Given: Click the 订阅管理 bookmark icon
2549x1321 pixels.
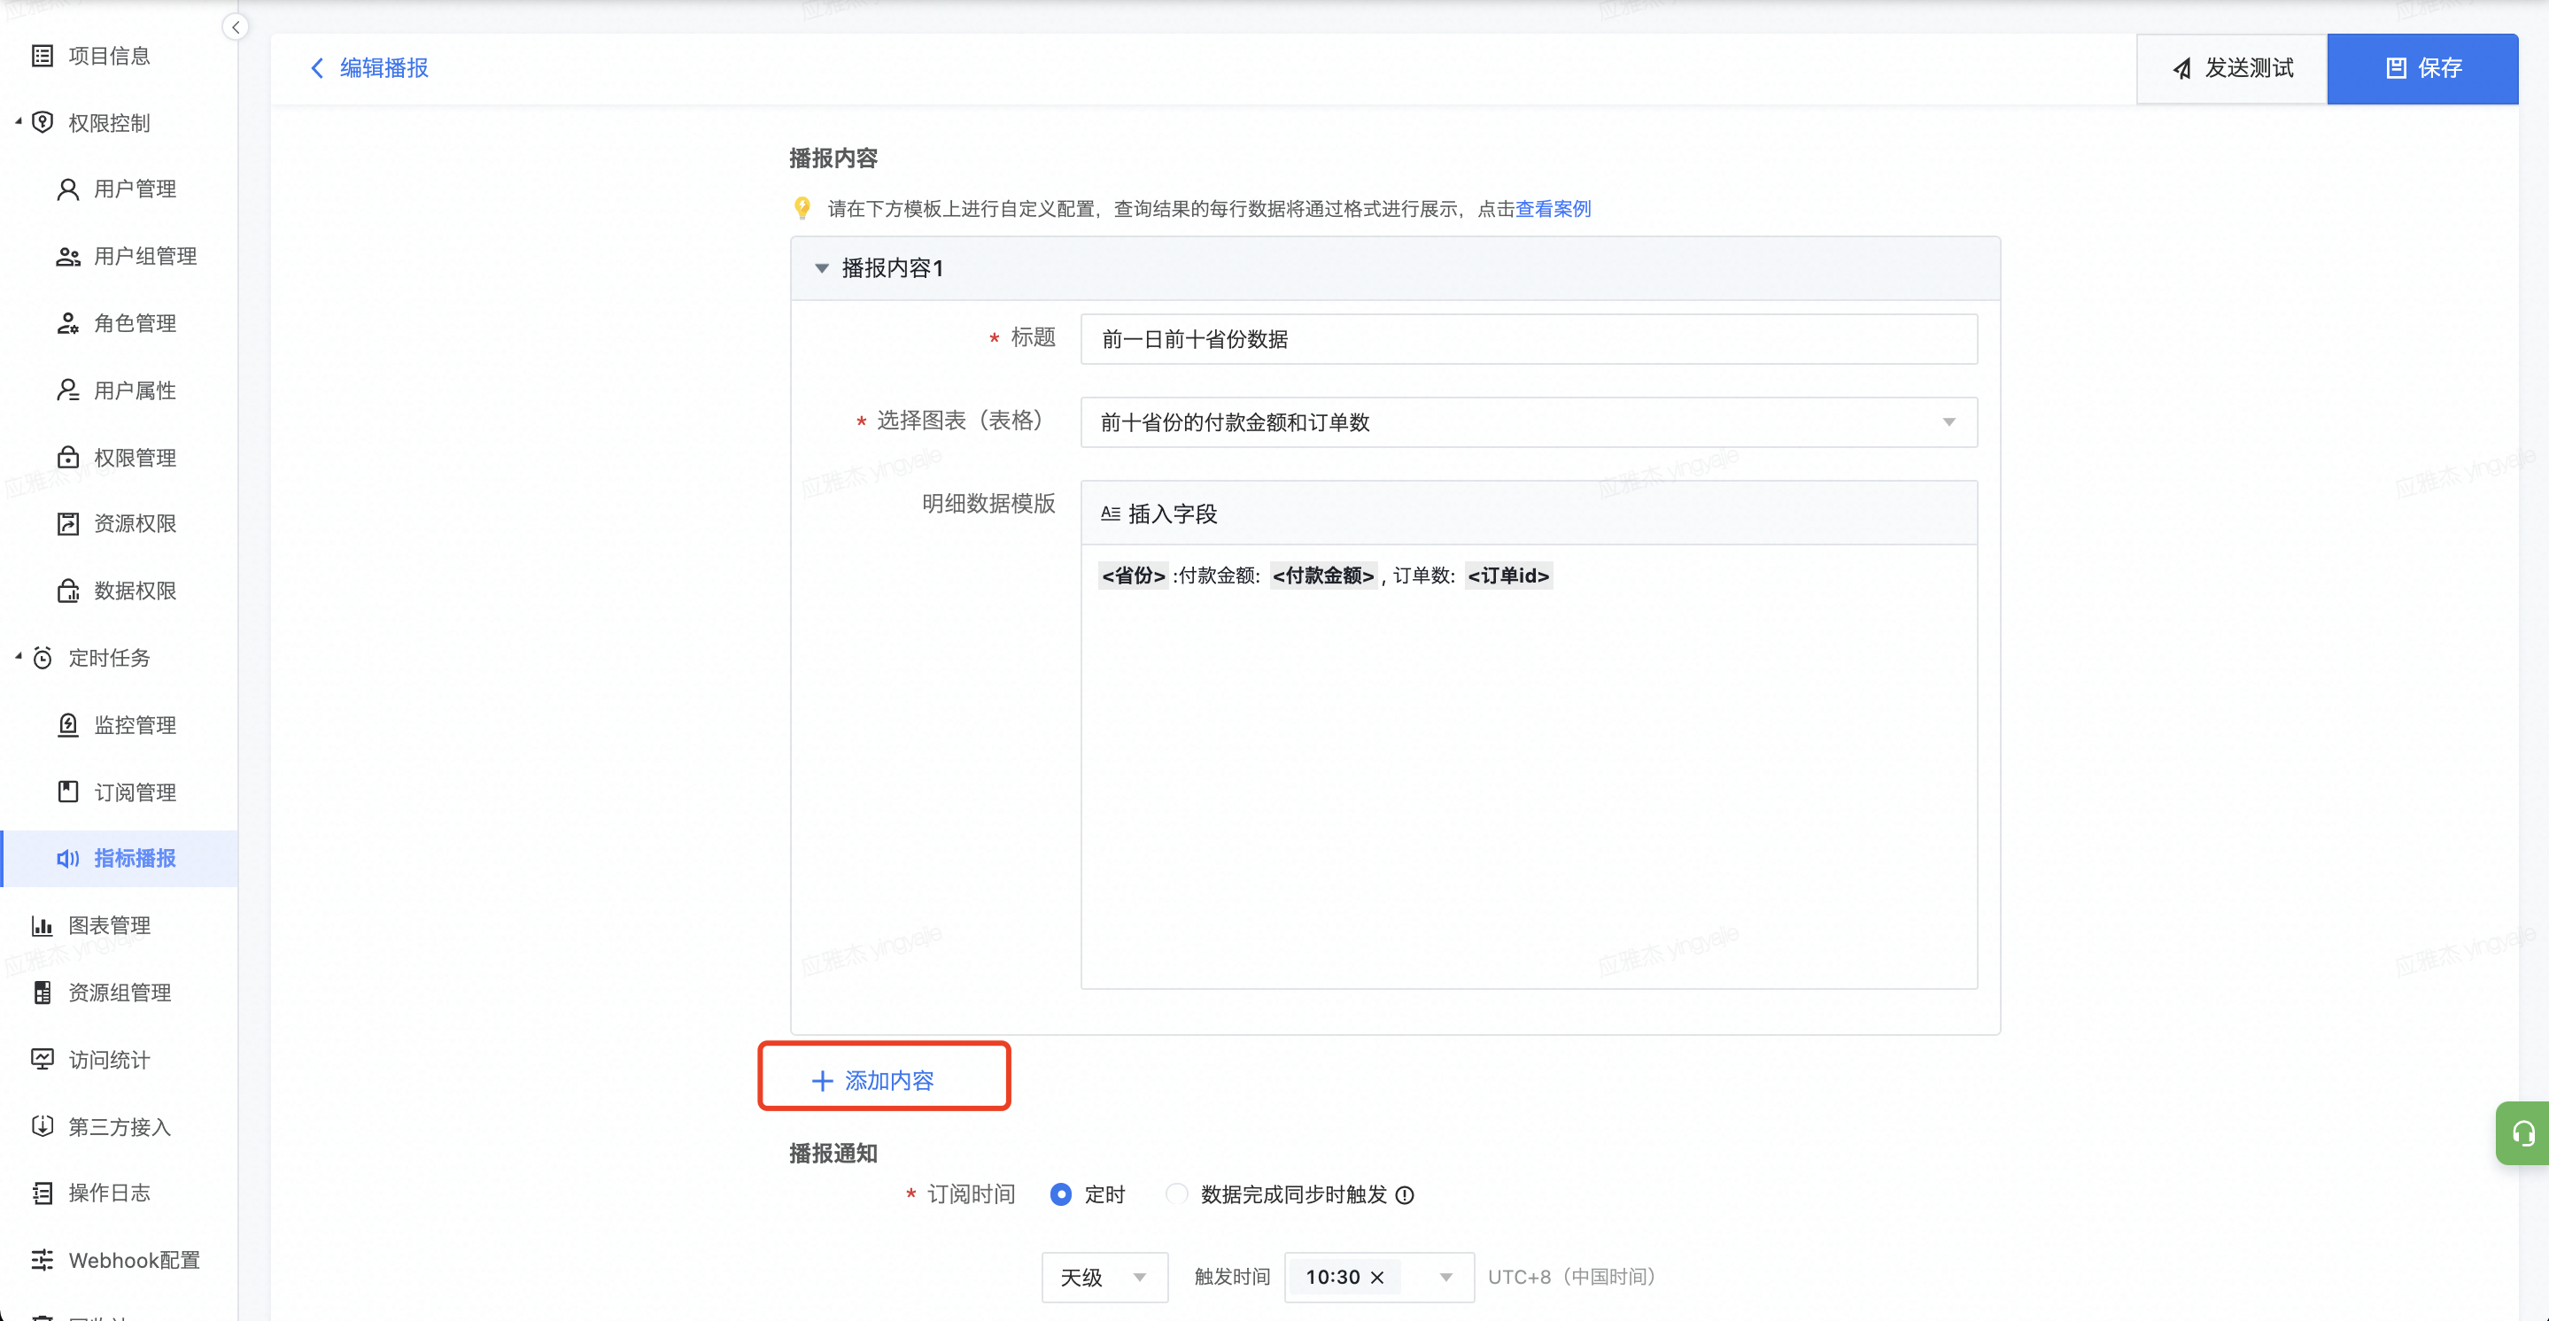Looking at the screenshot, I should pyautogui.click(x=68, y=792).
